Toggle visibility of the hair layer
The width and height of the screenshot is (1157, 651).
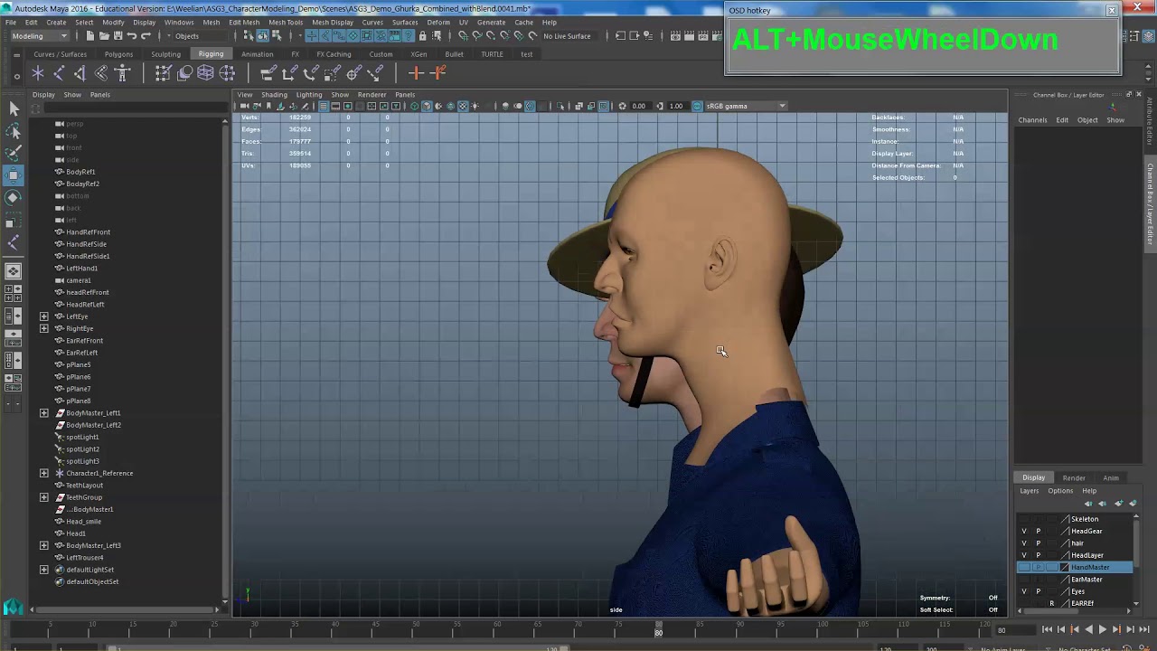tap(1024, 543)
